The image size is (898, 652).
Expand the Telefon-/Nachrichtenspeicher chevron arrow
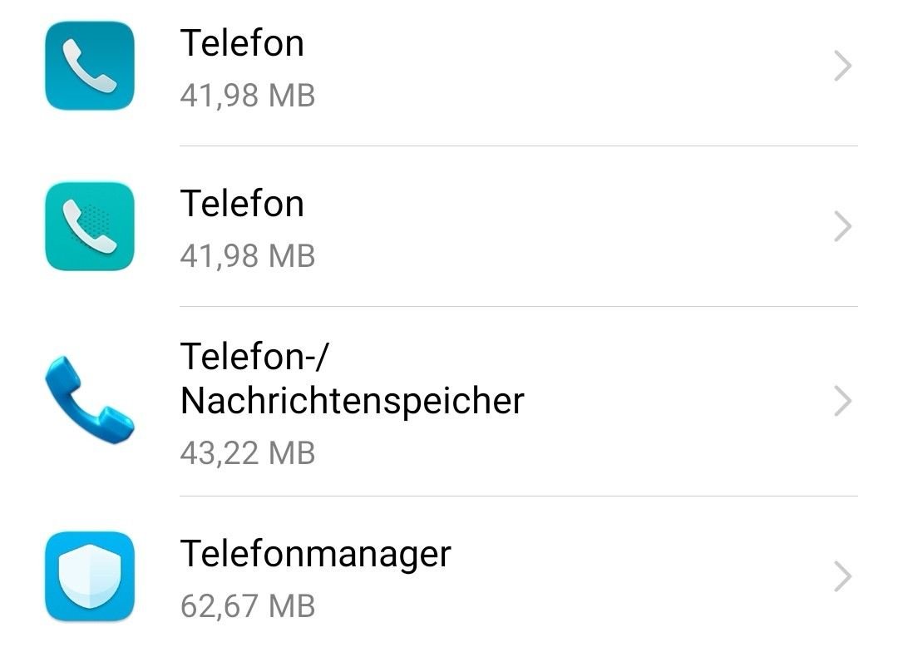pyautogui.click(x=842, y=401)
